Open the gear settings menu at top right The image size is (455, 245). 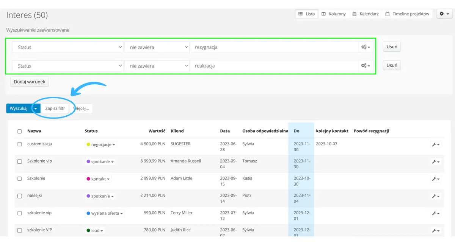point(444,14)
